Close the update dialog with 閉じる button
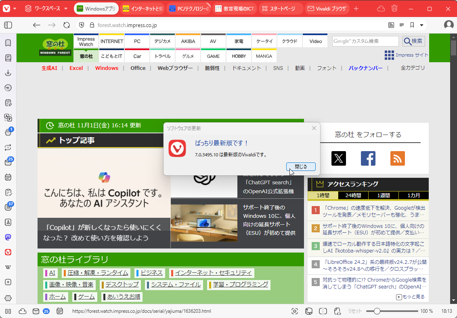457x318 pixels. click(300, 166)
